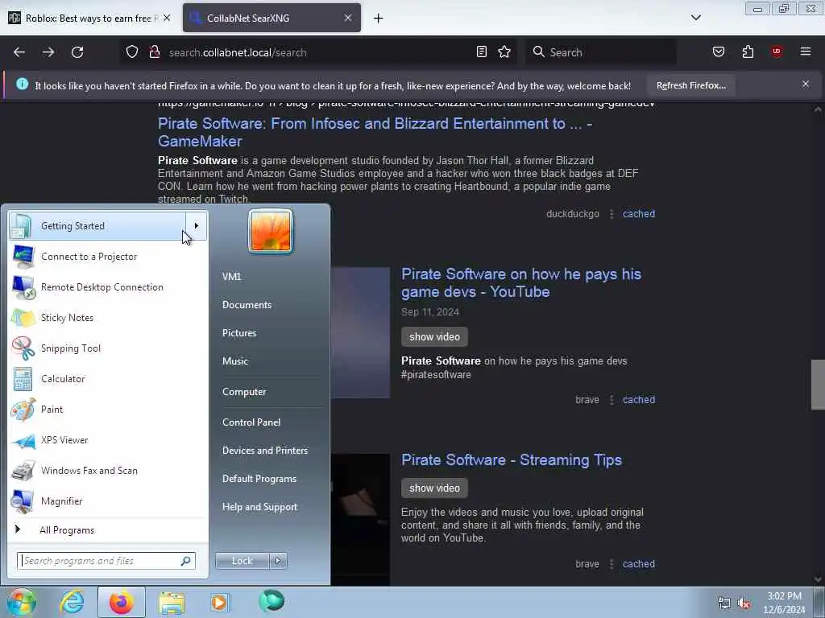
Task: Open cached link for duckduckgo result
Action: coord(639,214)
